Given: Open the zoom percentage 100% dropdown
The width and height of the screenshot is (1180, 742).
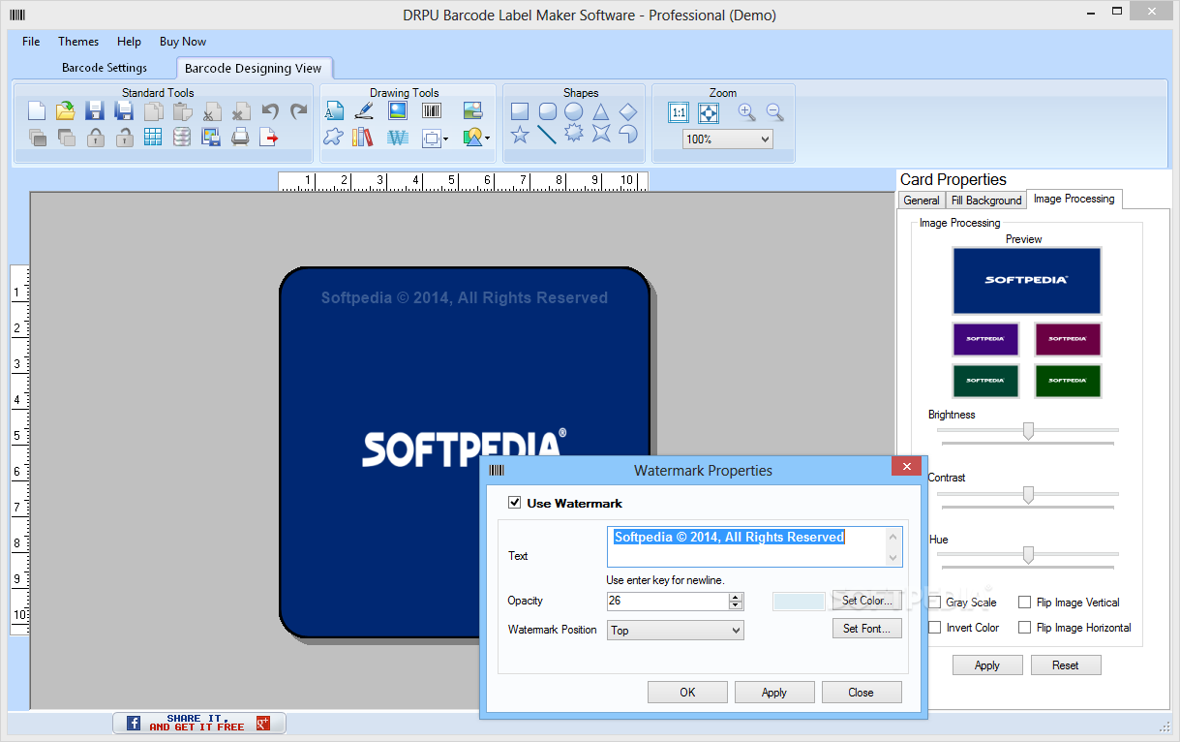Looking at the screenshot, I should point(727,139).
